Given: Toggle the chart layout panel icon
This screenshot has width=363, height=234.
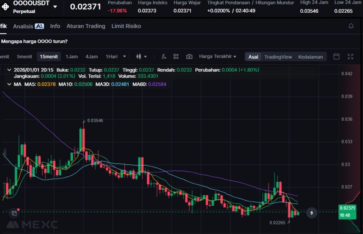Looking at the screenshot, I should 336,57.
